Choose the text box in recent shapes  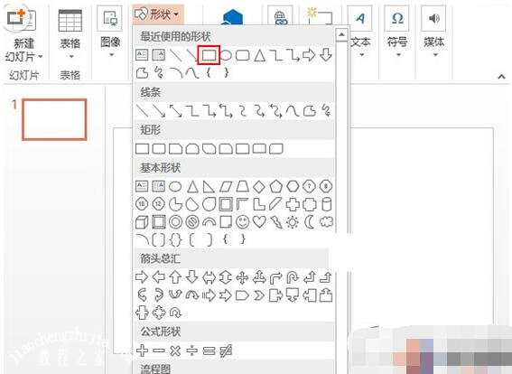[142, 55]
